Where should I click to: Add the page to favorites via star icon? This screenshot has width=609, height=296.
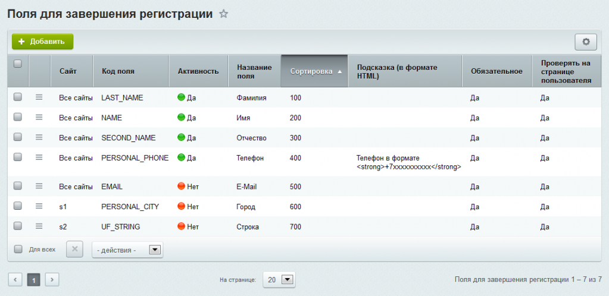223,14
